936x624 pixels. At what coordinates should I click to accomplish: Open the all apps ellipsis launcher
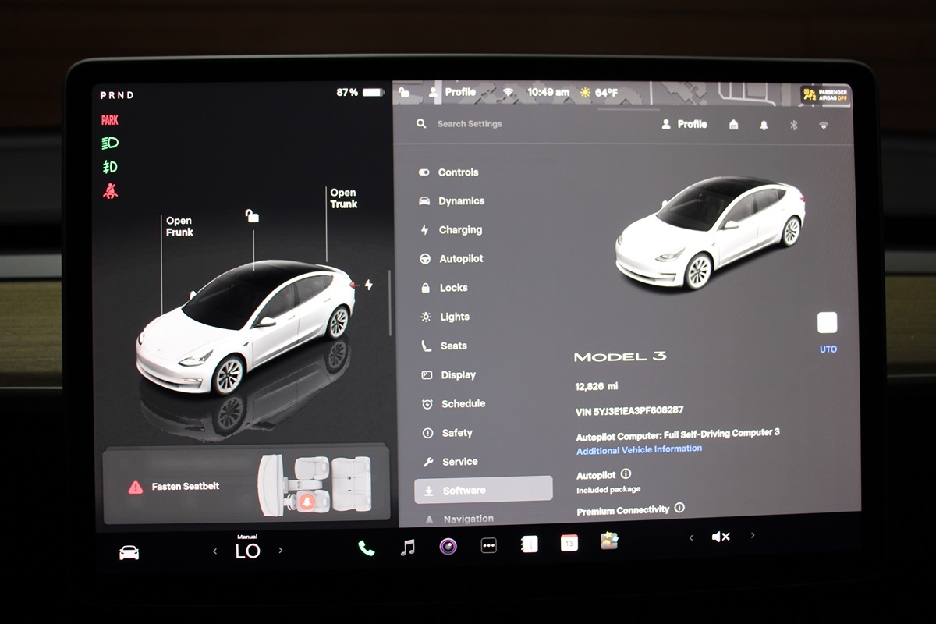[x=489, y=546]
